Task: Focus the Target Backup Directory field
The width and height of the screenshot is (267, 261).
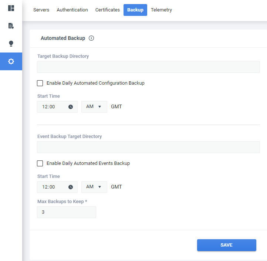Action: point(148,67)
